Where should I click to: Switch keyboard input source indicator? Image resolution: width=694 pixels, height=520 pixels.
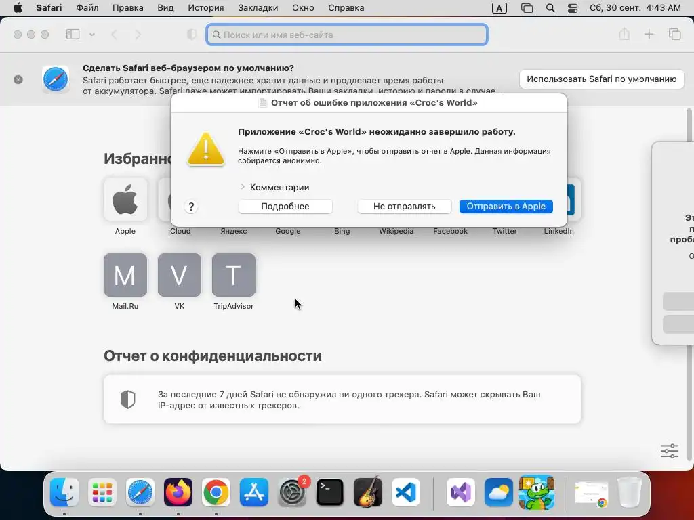(499, 8)
